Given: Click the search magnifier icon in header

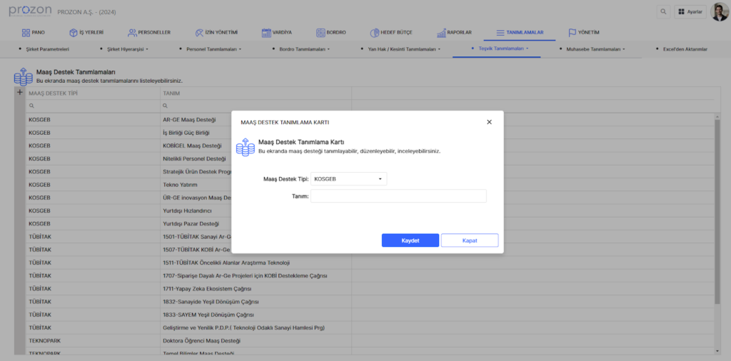Looking at the screenshot, I should point(664,12).
